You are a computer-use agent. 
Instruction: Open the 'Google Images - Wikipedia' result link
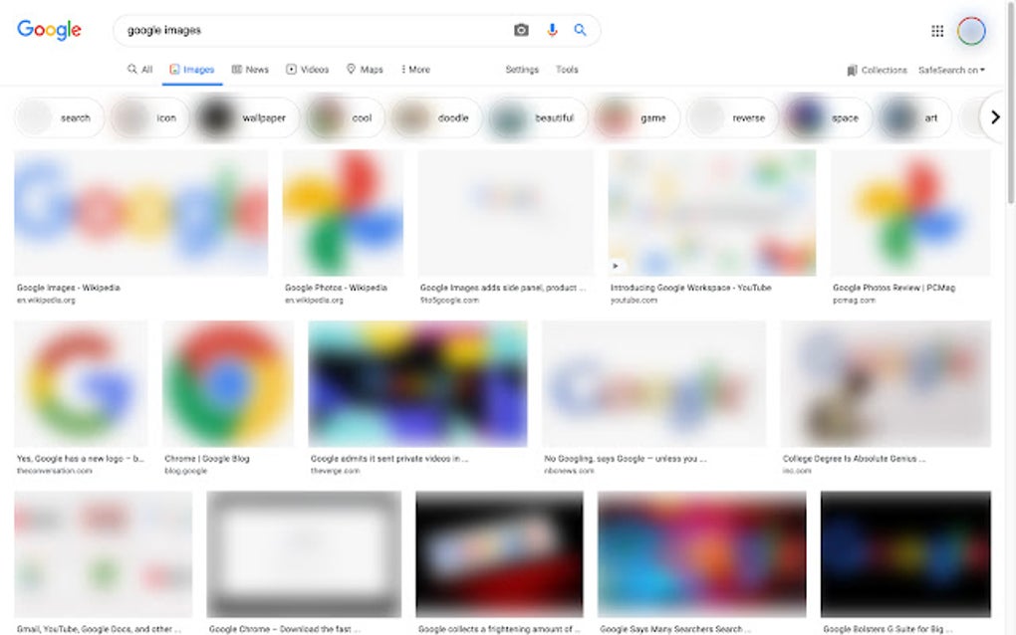pos(68,288)
